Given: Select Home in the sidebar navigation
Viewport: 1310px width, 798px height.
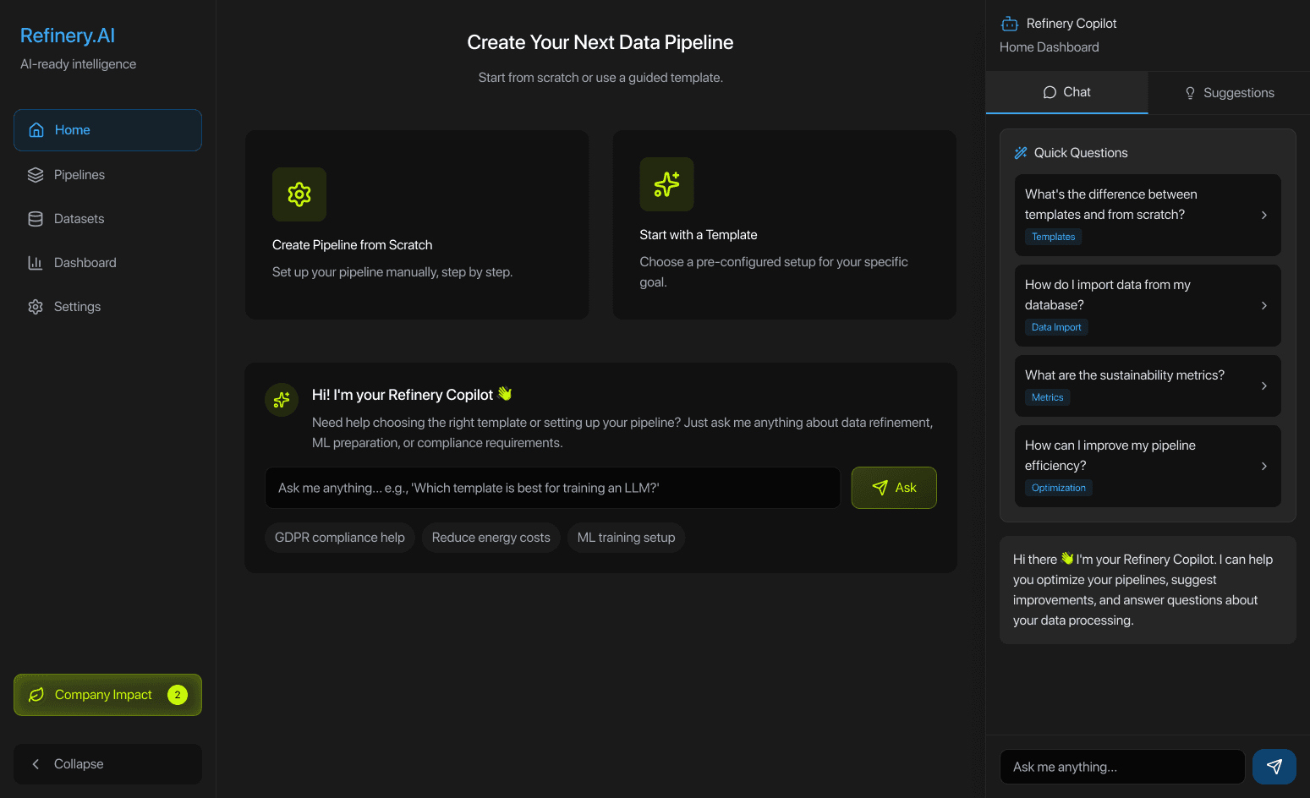Looking at the screenshot, I should pos(107,130).
